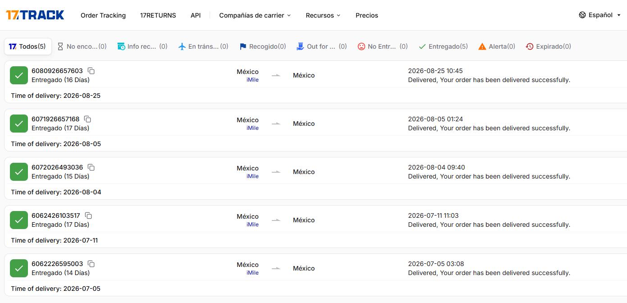Image resolution: width=627 pixels, height=303 pixels.
Task: Copy tracking number 6080926657603
Action: [x=91, y=71]
